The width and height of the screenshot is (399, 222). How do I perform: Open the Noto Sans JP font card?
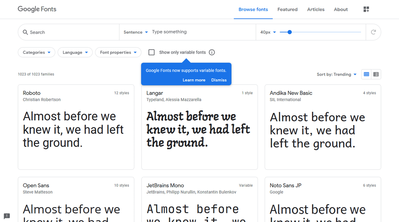(x=323, y=200)
